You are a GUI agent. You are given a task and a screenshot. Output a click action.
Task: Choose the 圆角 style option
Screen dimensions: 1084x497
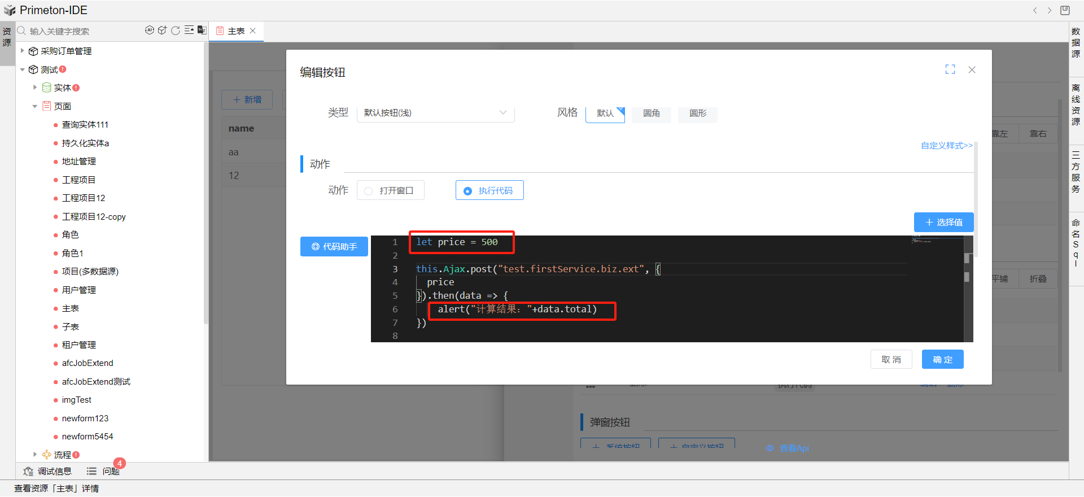click(651, 114)
